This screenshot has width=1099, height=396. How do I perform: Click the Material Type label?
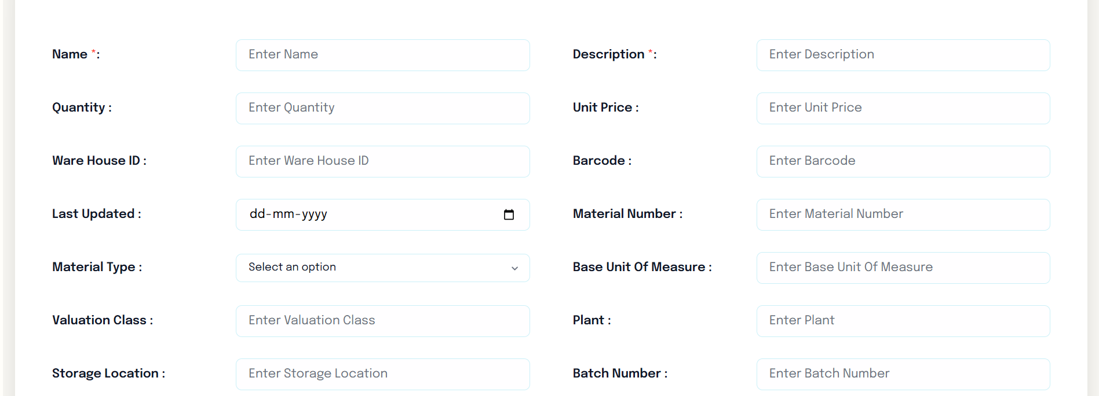pyautogui.click(x=97, y=267)
